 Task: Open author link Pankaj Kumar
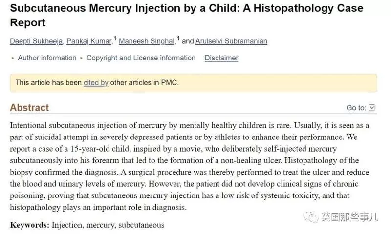tap(89, 41)
